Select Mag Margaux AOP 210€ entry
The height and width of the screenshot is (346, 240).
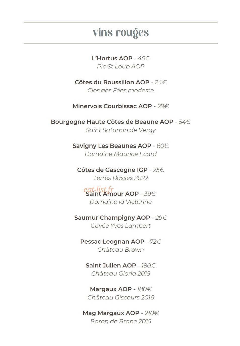pyautogui.click(x=121, y=313)
